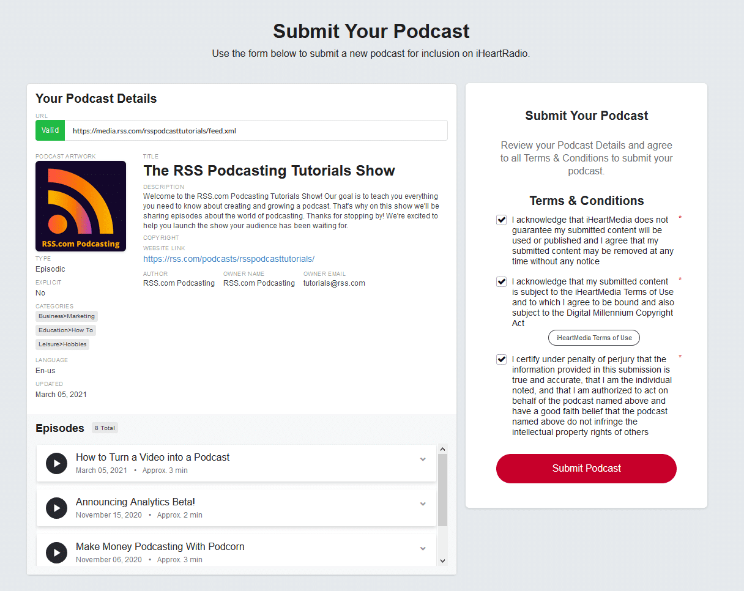Click the RSS.com Podcasting artwork image
744x591 pixels.
(x=81, y=206)
